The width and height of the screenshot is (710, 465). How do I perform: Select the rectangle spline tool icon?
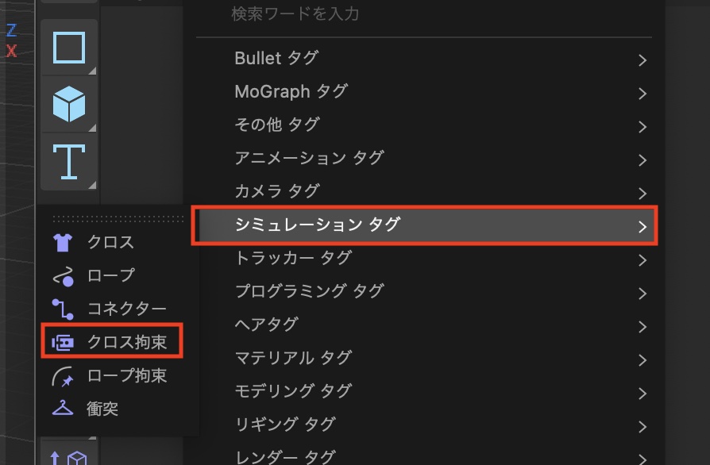point(69,48)
